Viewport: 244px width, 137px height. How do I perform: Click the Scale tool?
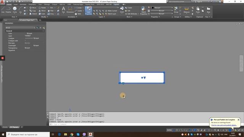(x=42, y=14)
